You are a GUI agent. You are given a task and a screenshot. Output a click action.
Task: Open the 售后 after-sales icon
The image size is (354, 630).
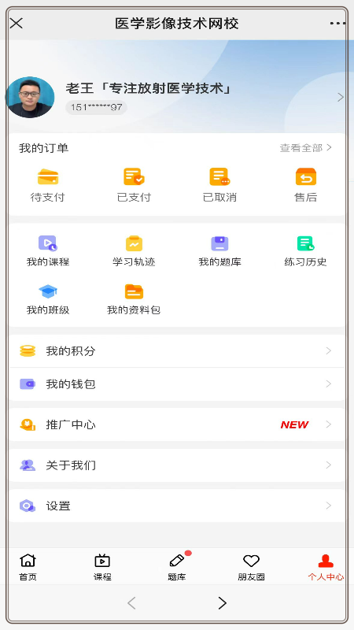tap(306, 176)
